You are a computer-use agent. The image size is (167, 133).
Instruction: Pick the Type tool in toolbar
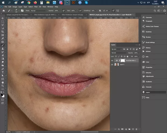point(2,72)
